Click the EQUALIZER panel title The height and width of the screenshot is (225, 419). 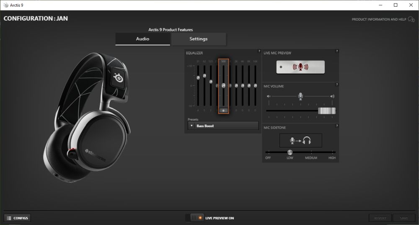[194, 53]
